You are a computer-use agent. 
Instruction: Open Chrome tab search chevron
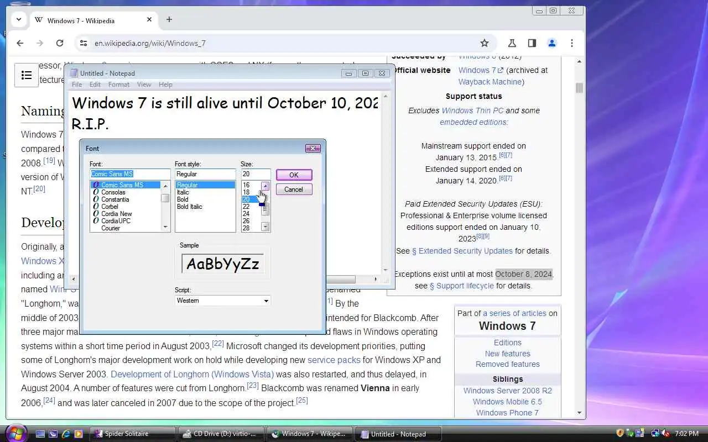(19, 19)
